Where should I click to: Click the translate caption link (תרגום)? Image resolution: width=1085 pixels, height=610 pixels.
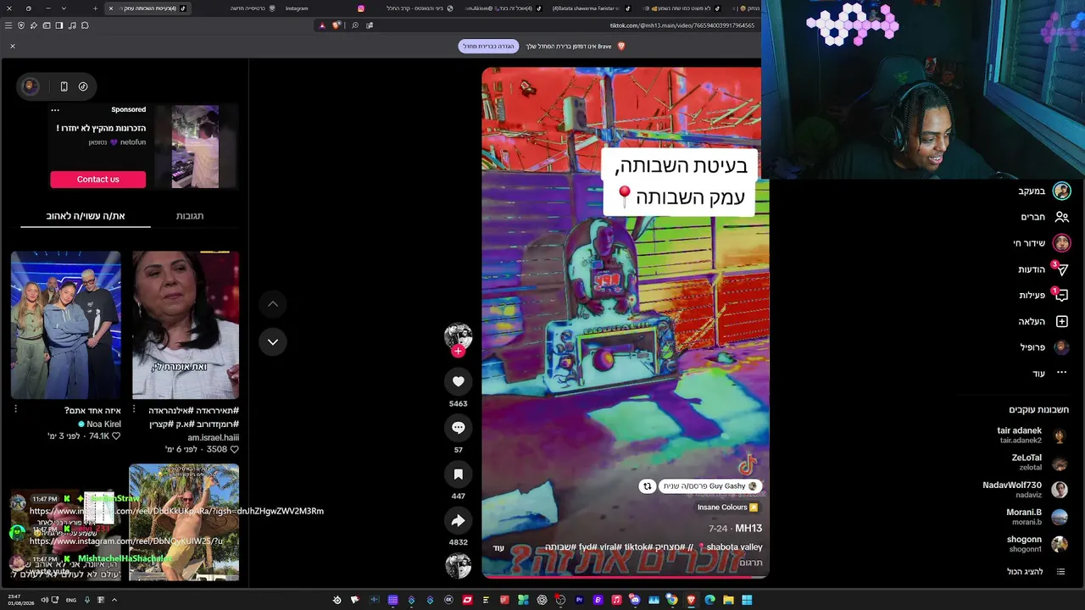pyautogui.click(x=751, y=563)
